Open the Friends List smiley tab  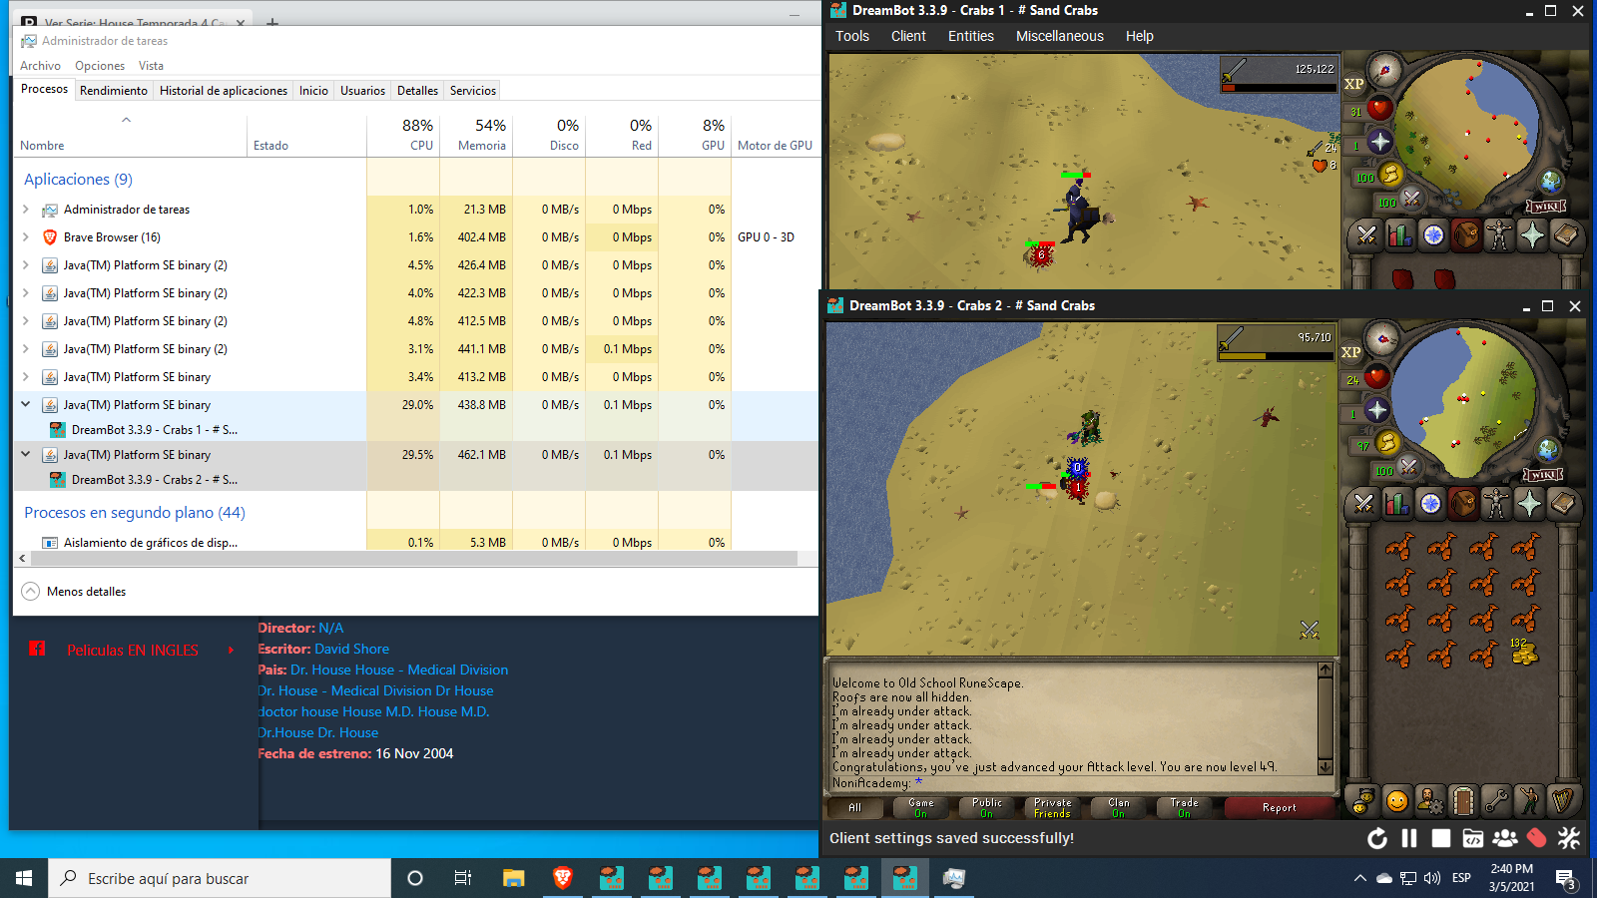[1397, 800]
